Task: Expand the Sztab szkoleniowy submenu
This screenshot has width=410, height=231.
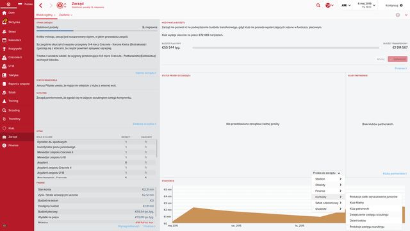Action: [x=328, y=203]
